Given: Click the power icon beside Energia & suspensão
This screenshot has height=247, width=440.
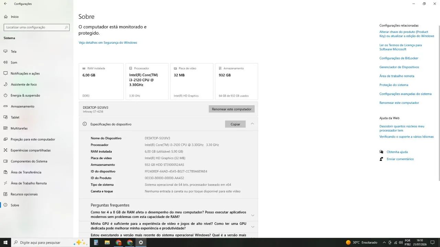Looking at the screenshot, I should (5, 95).
